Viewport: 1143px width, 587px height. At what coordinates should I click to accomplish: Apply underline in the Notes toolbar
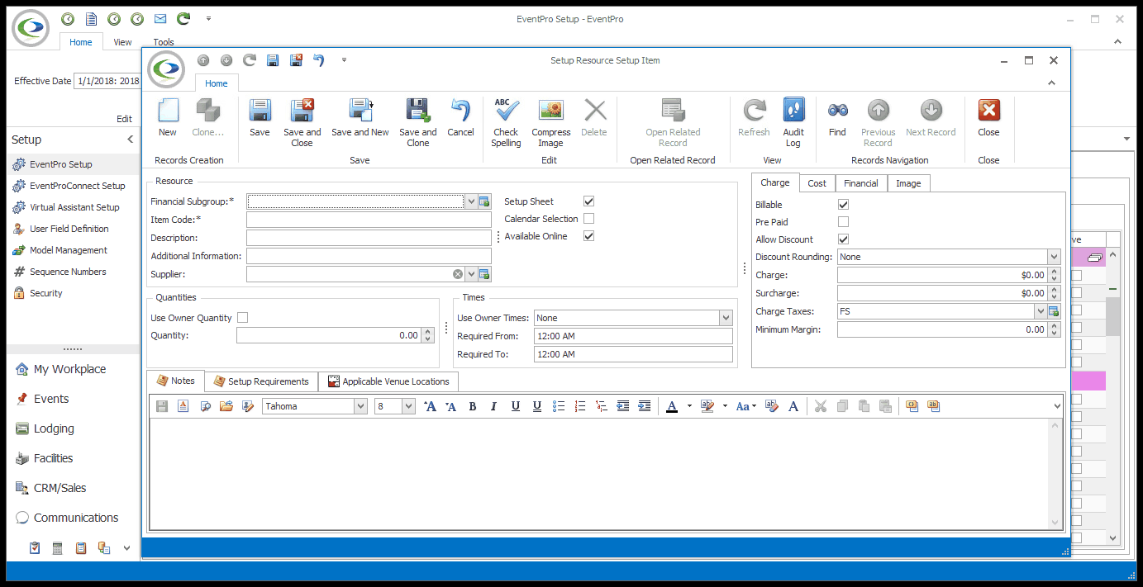click(x=515, y=406)
